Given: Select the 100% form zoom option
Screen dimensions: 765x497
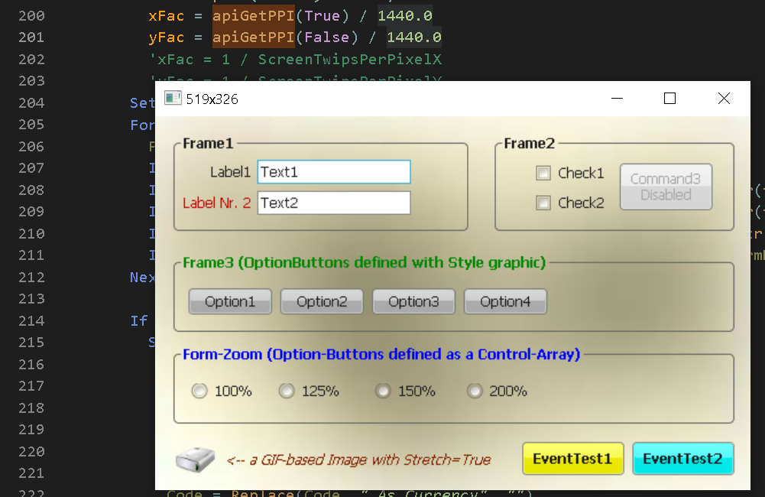Looking at the screenshot, I should pos(199,391).
